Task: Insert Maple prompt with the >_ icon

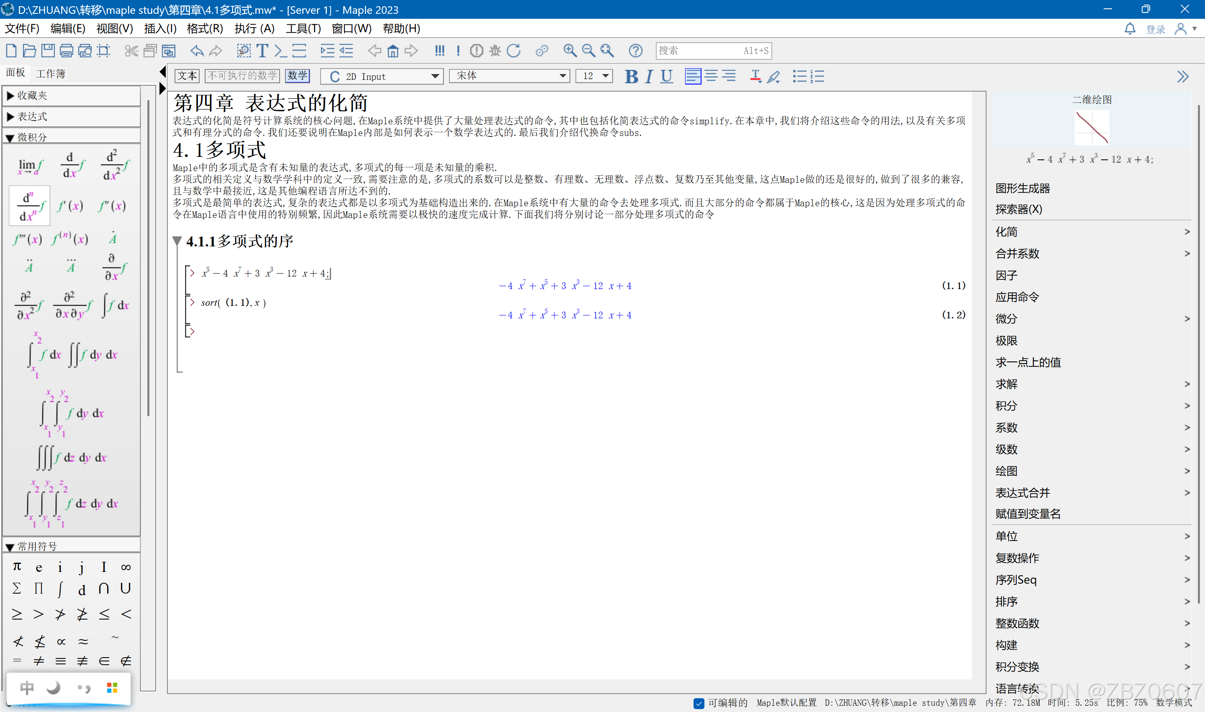Action: 280,50
